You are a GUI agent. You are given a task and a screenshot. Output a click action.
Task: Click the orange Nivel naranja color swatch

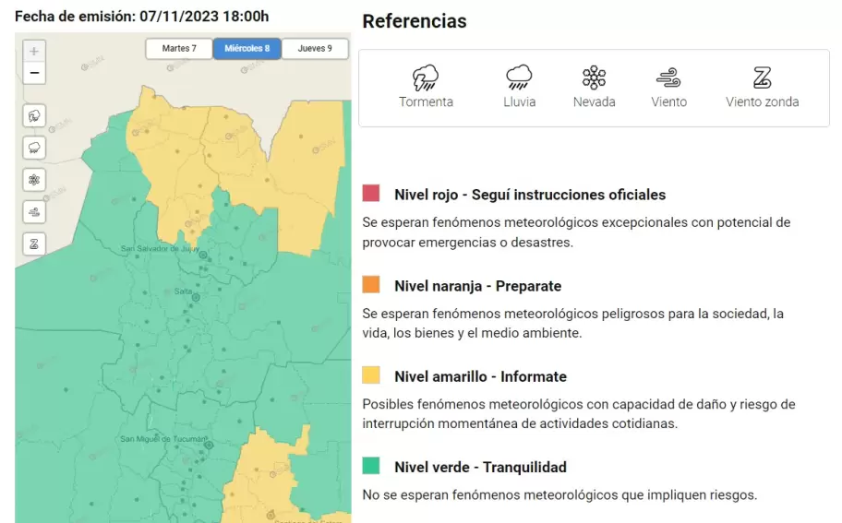tap(371, 285)
